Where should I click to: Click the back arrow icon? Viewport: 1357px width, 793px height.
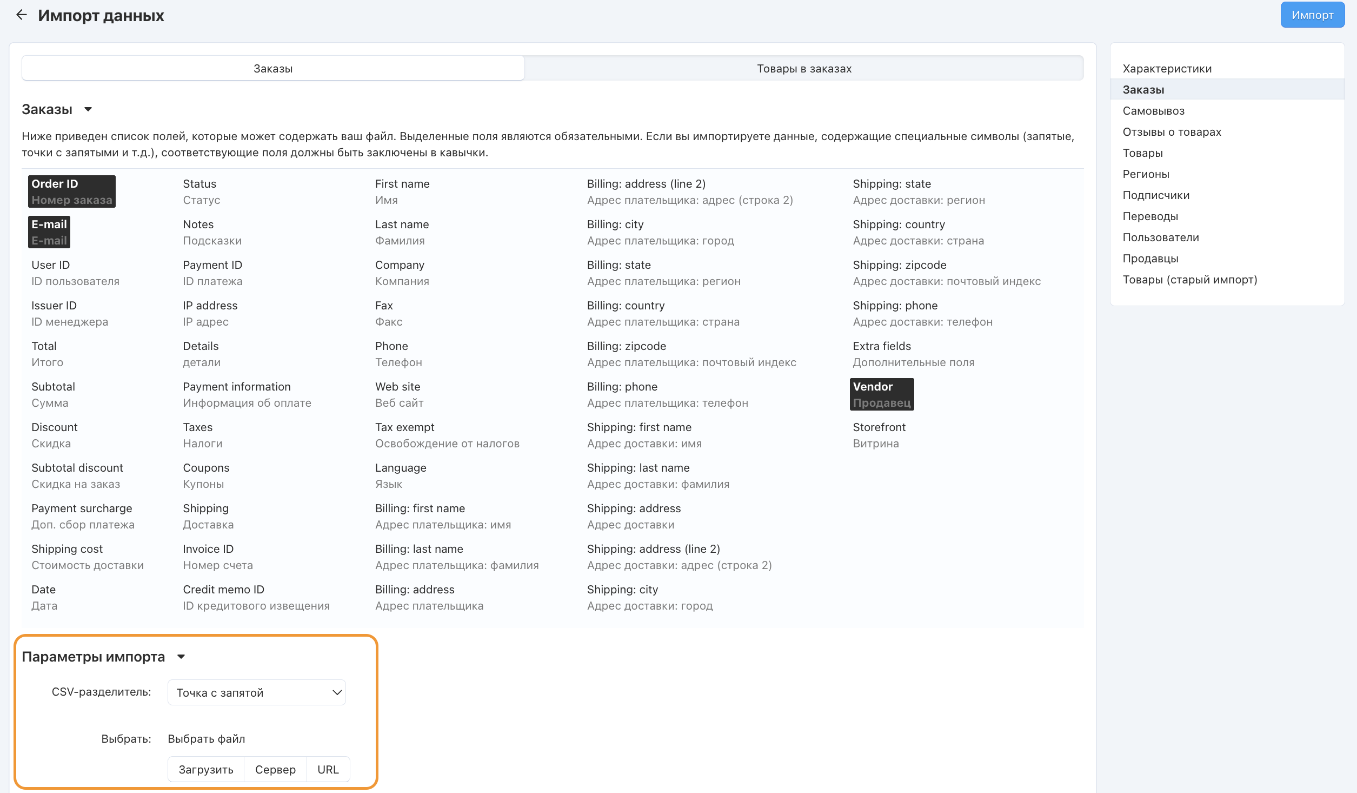coord(21,15)
